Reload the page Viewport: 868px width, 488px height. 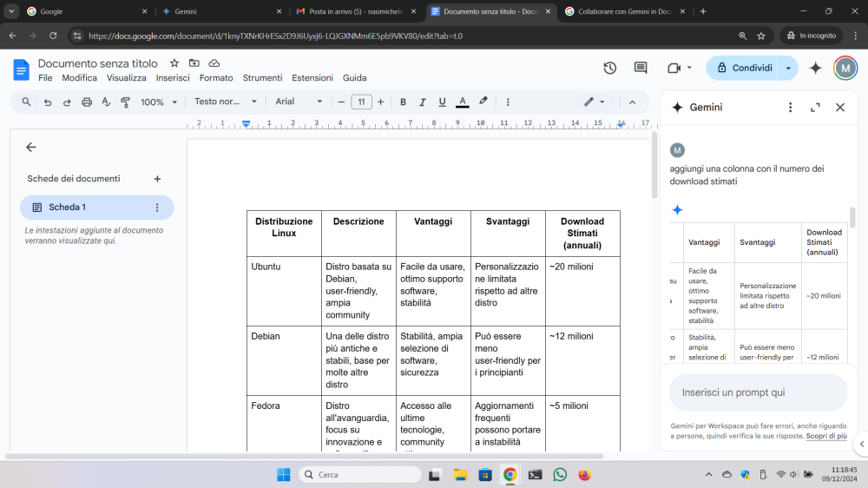click(x=53, y=36)
